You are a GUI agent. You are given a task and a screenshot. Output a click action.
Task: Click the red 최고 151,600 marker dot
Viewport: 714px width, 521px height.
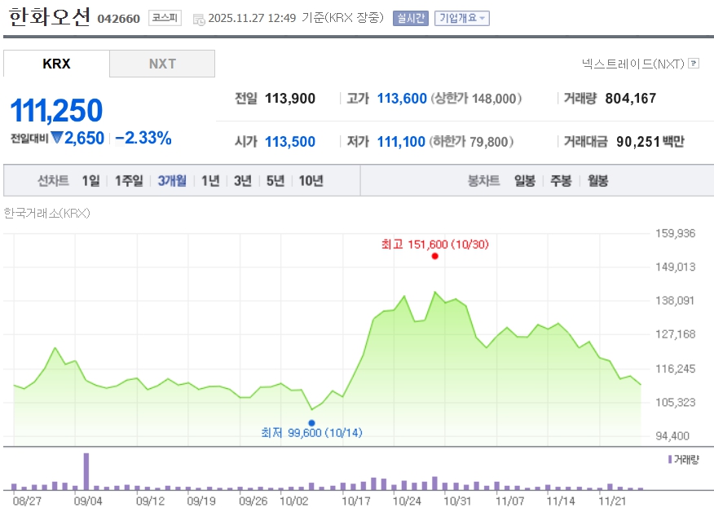435,256
